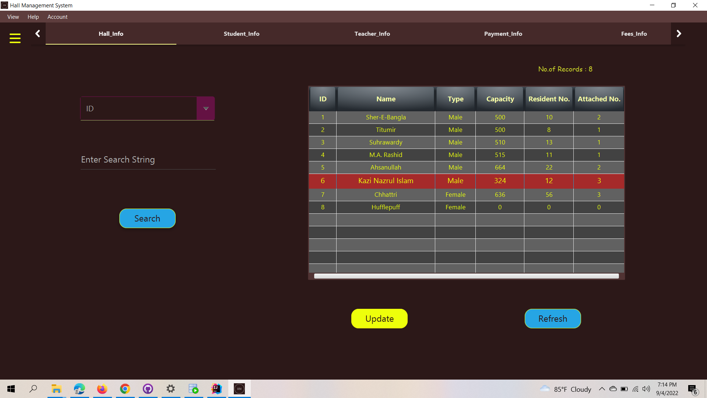Click the left tab scroll arrow

pos(37,33)
